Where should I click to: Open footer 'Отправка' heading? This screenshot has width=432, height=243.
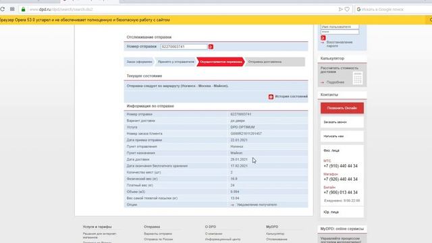click(x=152, y=227)
